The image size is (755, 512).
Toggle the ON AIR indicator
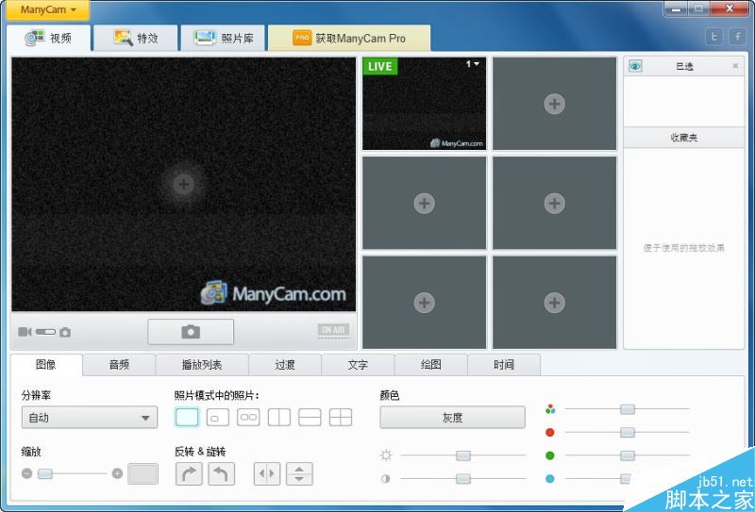point(333,331)
